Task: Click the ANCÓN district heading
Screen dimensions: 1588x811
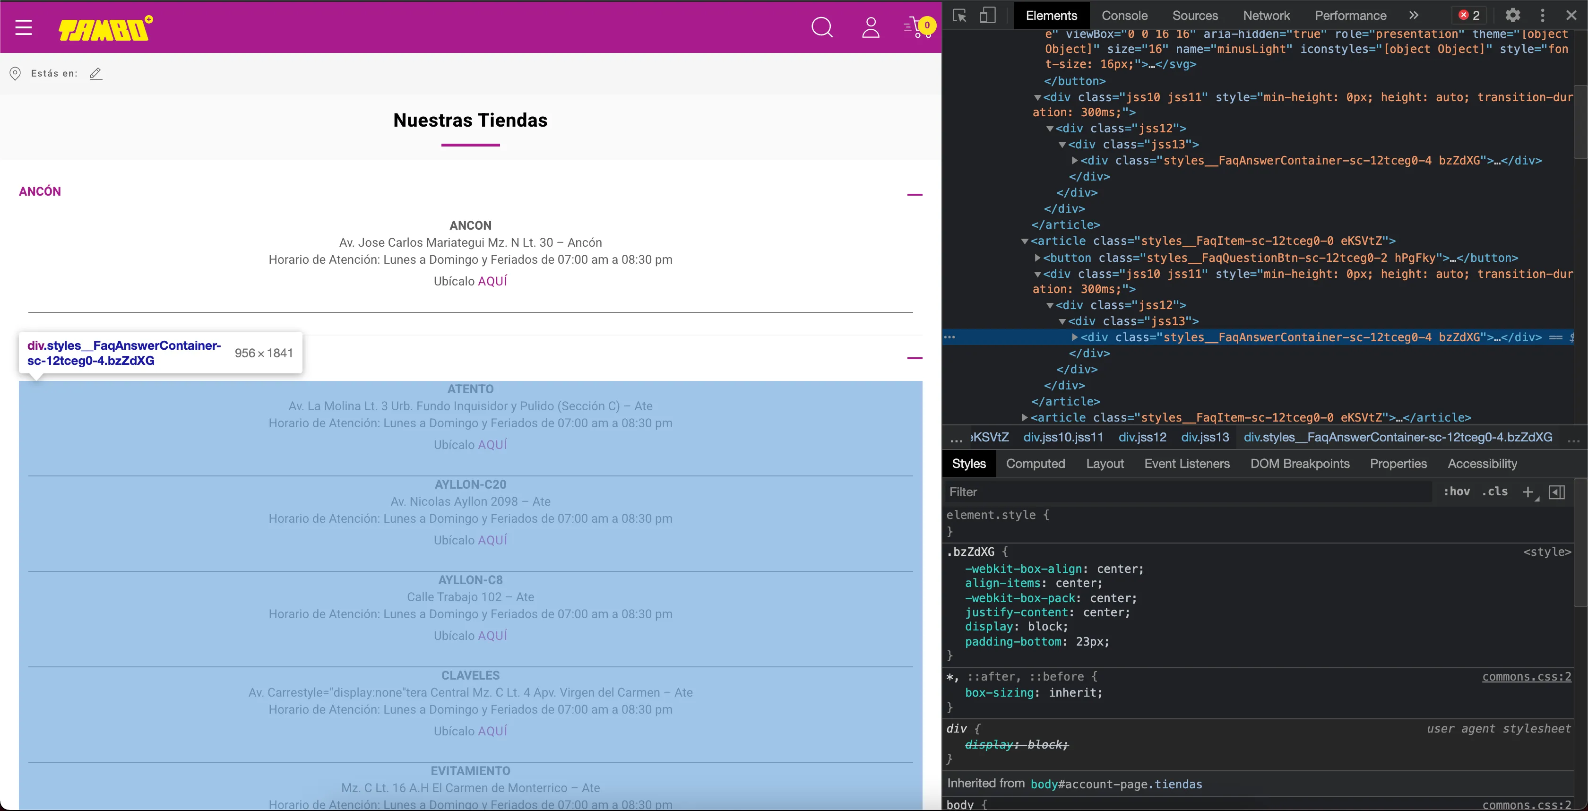Action: click(x=40, y=192)
